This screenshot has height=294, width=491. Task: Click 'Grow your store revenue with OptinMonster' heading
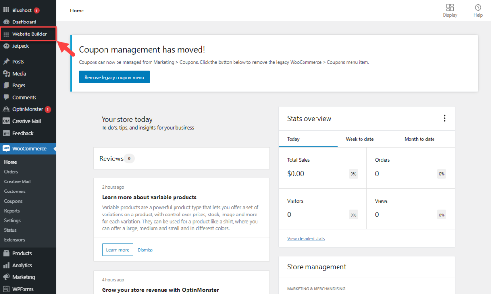(x=160, y=290)
